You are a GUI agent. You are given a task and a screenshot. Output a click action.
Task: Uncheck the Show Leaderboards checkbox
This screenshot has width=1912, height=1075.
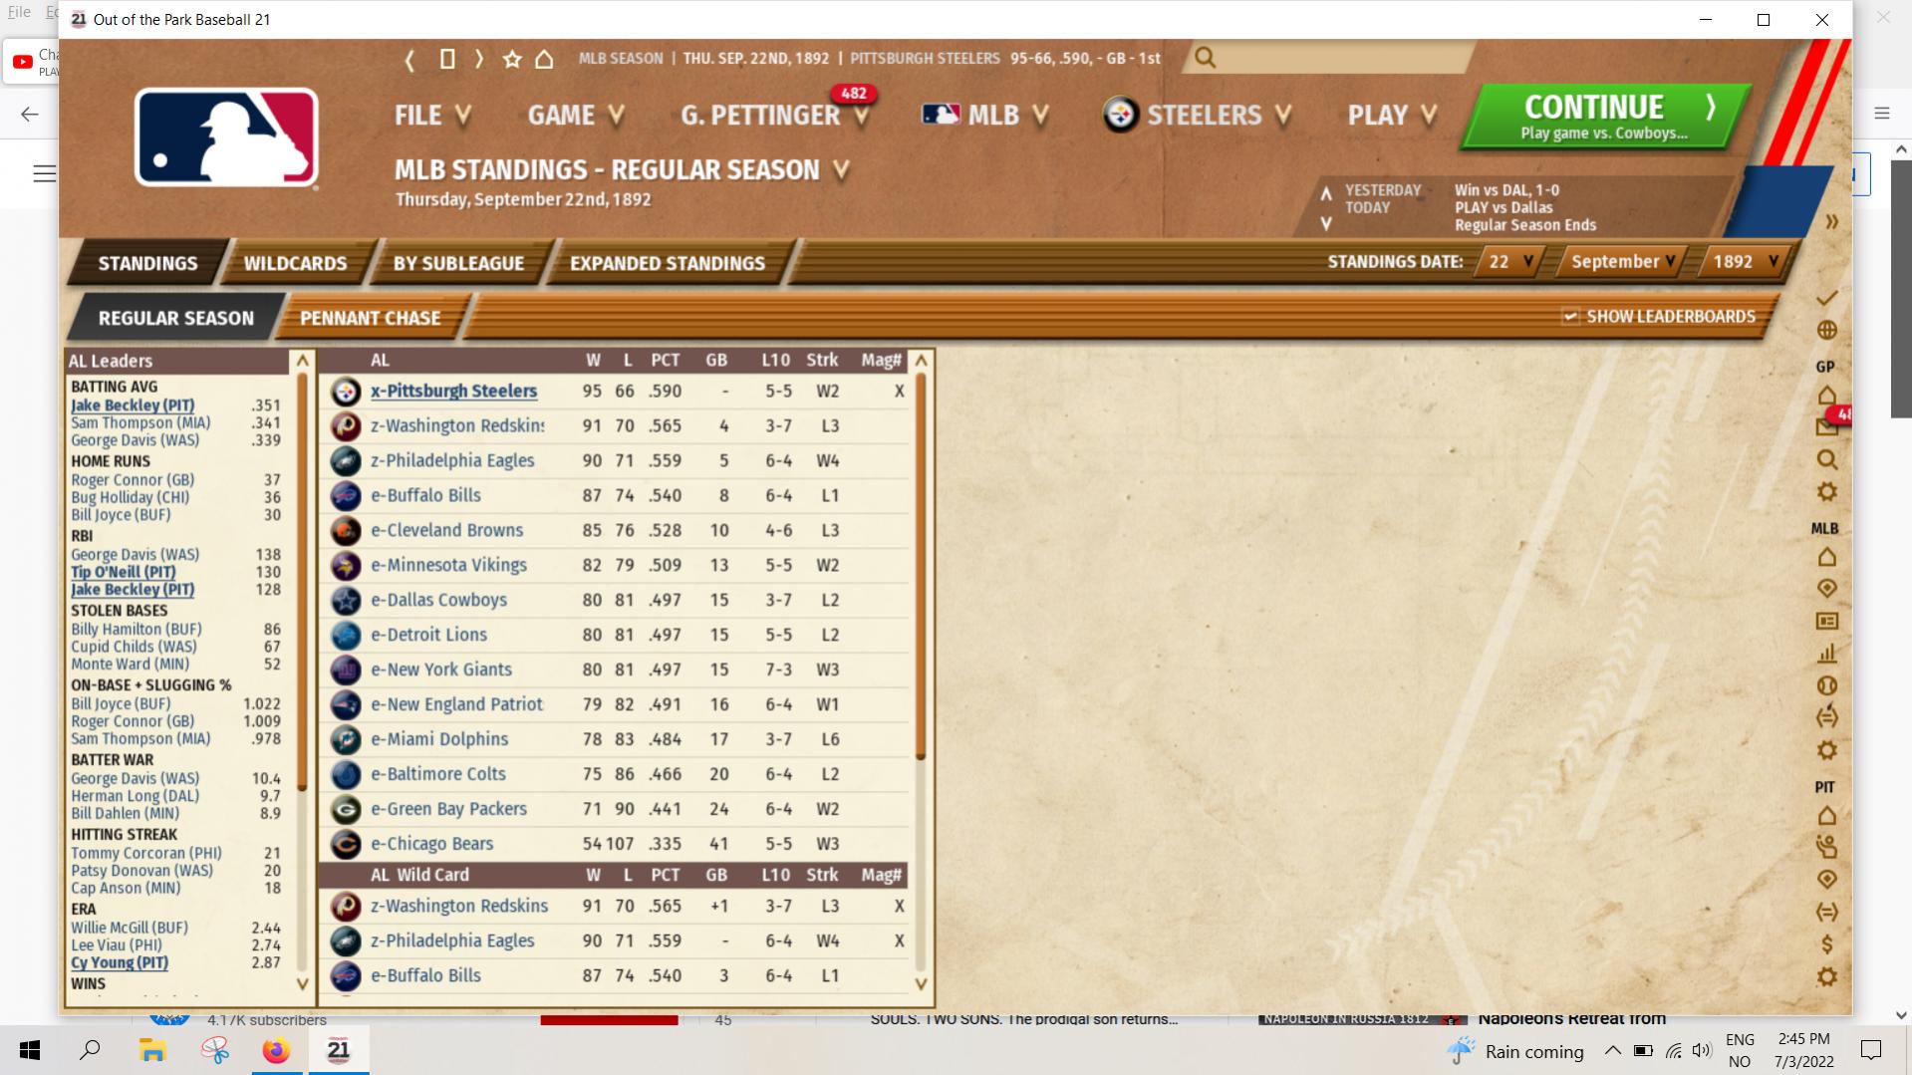[1570, 317]
